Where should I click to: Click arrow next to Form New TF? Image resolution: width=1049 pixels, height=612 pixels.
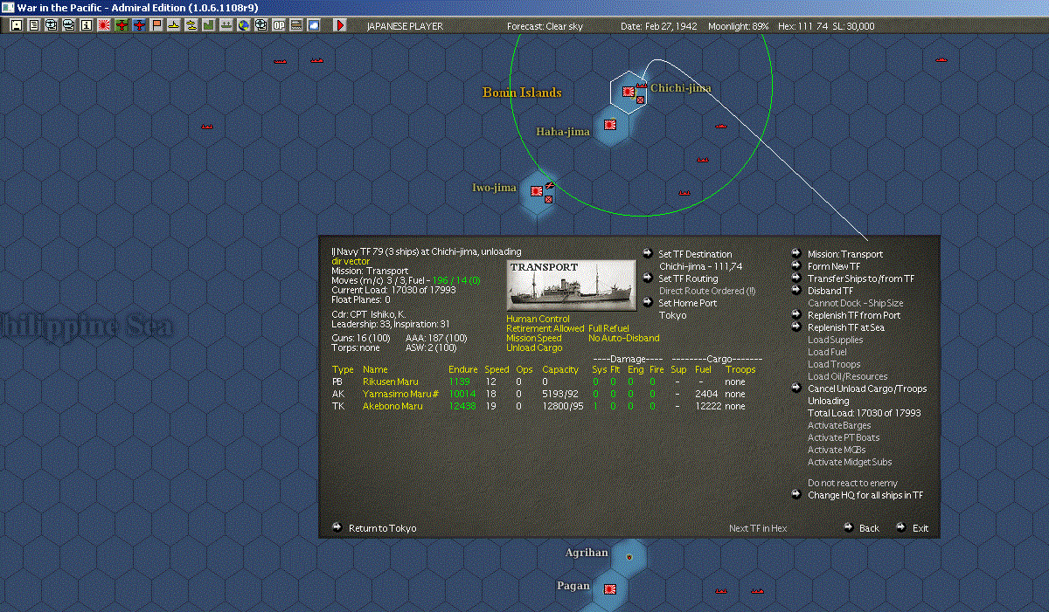[x=796, y=266]
